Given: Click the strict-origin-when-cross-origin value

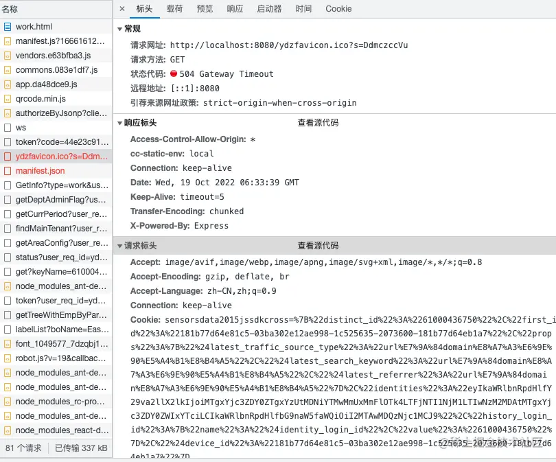Looking at the screenshot, I should click(x=280, y=103).
